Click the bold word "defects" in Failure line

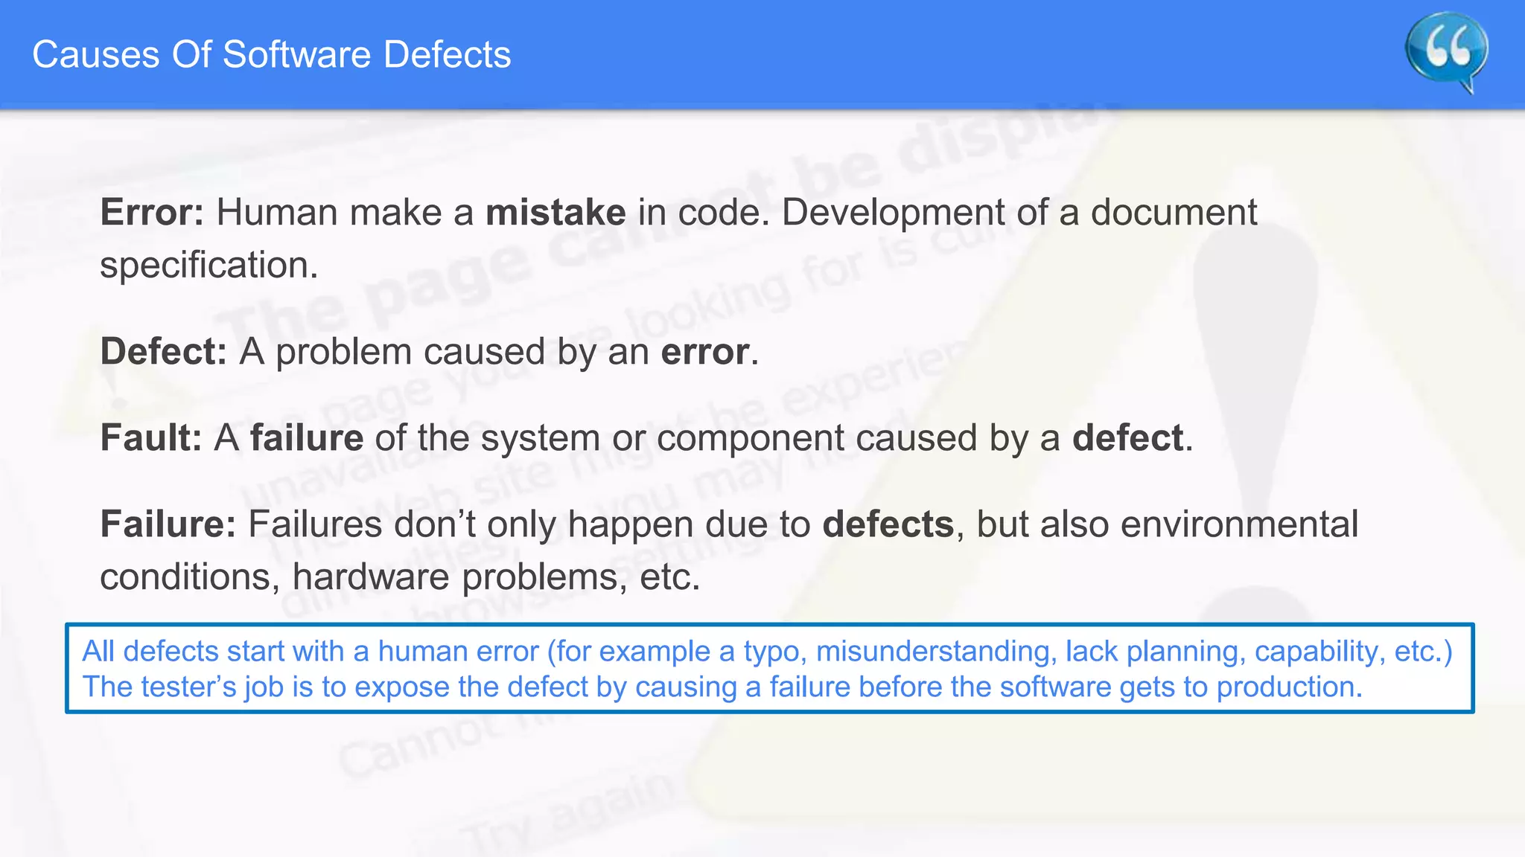888,524
